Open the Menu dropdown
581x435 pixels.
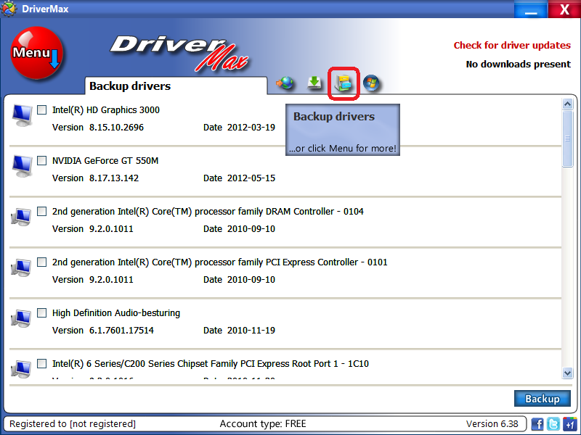37,53
